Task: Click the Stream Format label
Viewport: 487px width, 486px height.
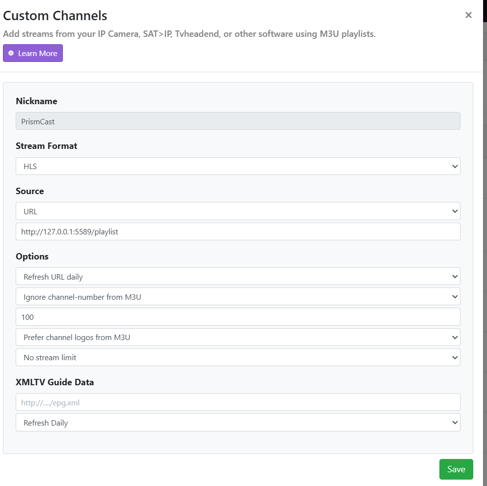Action: pyautogui.click(x=47, y=146)
